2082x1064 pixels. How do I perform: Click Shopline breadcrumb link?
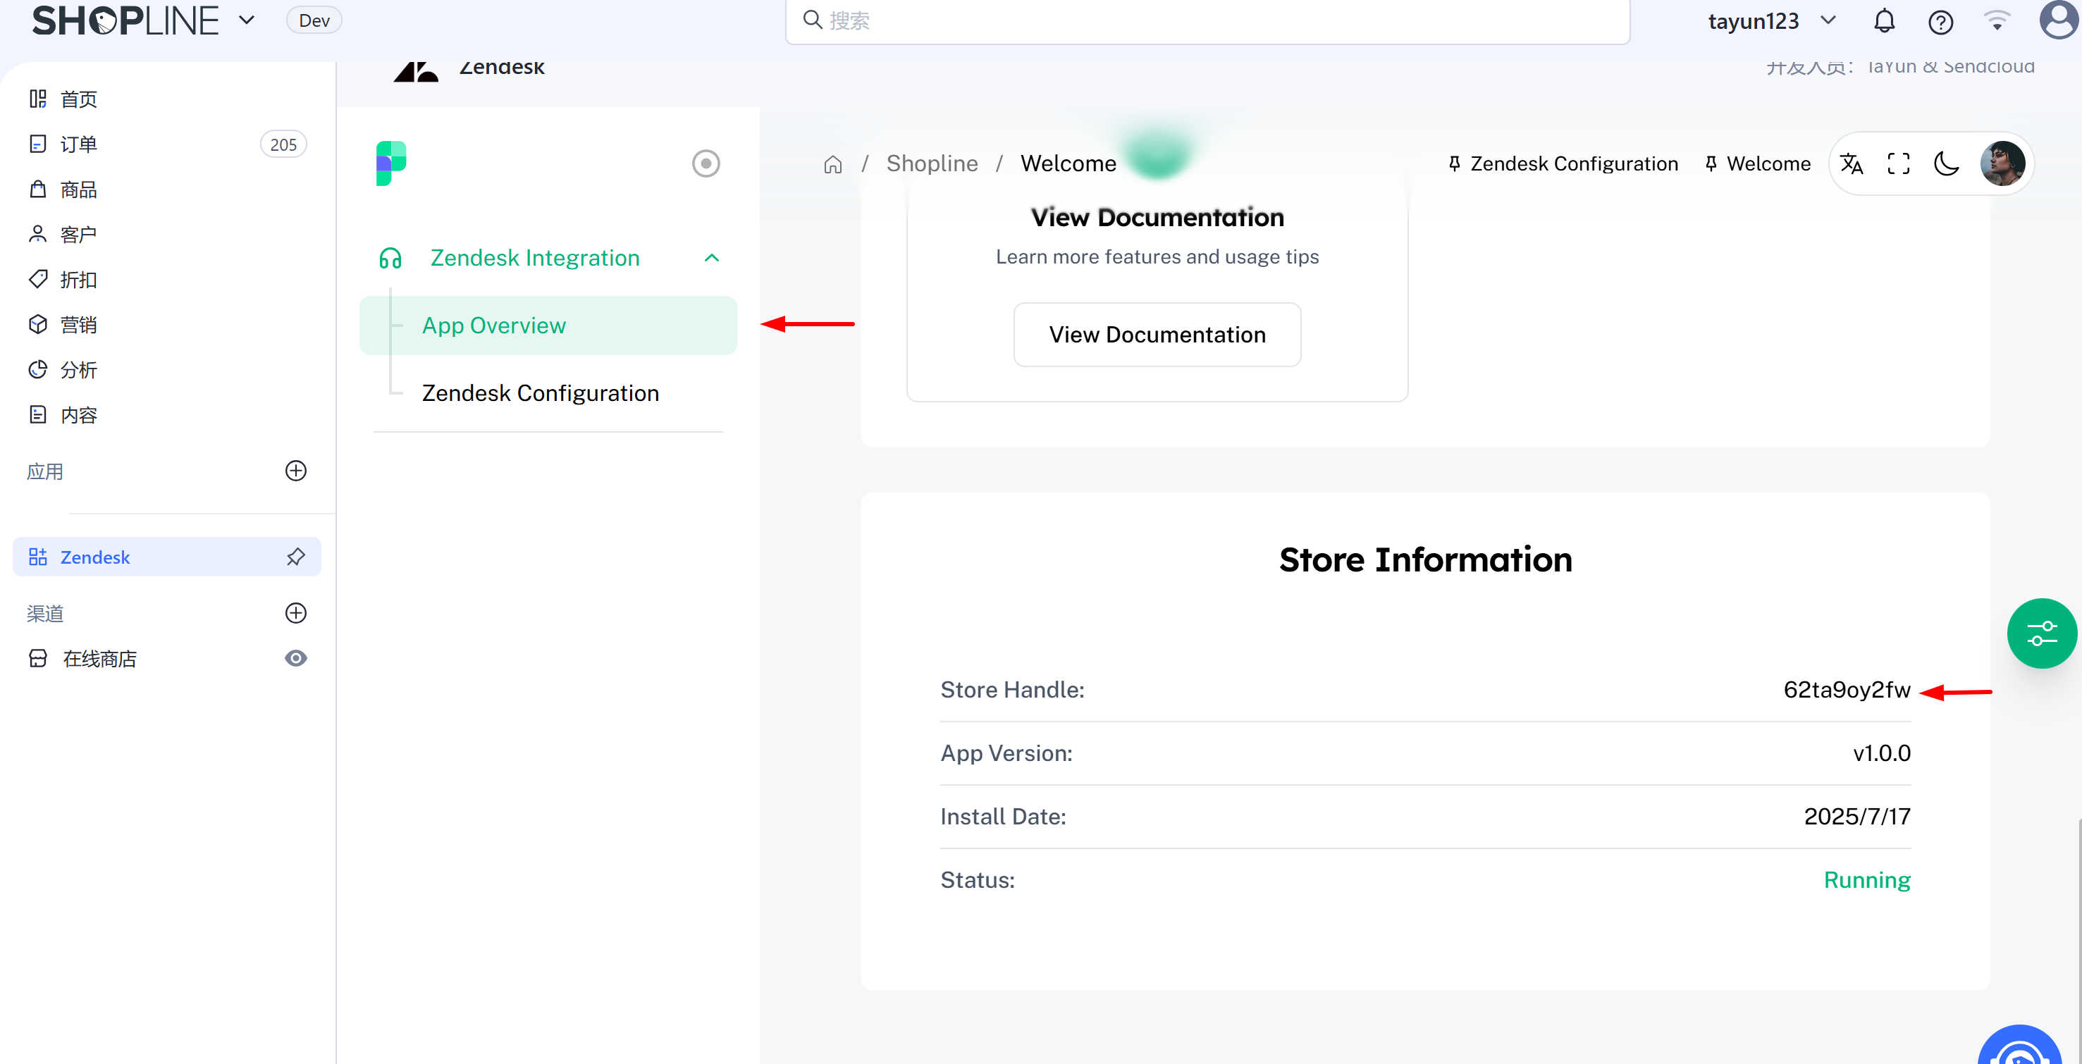[932, 163]
